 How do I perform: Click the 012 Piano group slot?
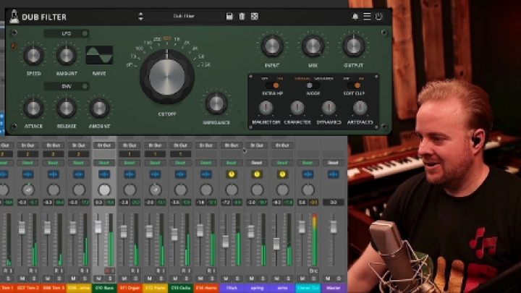[155, 154]
